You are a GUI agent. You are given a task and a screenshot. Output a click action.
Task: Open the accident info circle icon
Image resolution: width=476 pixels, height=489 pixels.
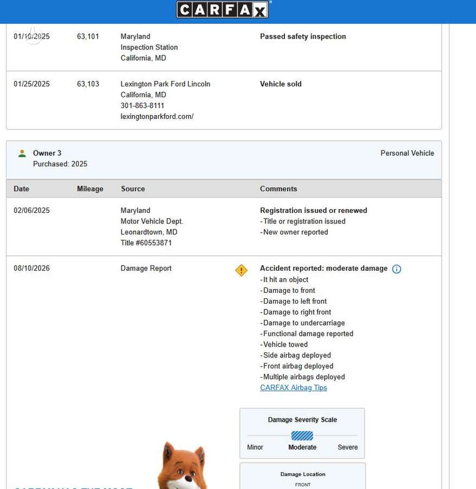point(397,269)
